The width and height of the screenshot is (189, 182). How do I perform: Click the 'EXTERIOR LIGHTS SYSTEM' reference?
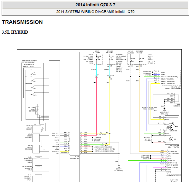point(103,147)
